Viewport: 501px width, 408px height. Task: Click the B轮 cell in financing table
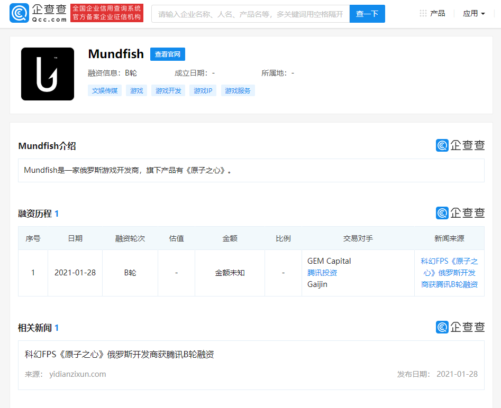pyautogui.click(x=130, y=273)
